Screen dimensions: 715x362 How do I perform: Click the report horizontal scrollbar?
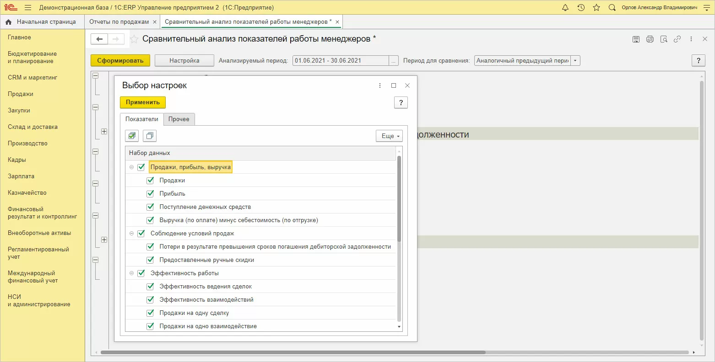tap(293, 353)
